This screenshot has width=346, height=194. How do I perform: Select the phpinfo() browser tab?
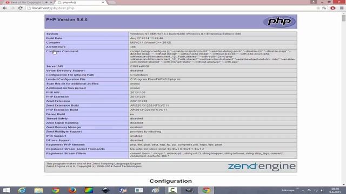click(81, 2)
